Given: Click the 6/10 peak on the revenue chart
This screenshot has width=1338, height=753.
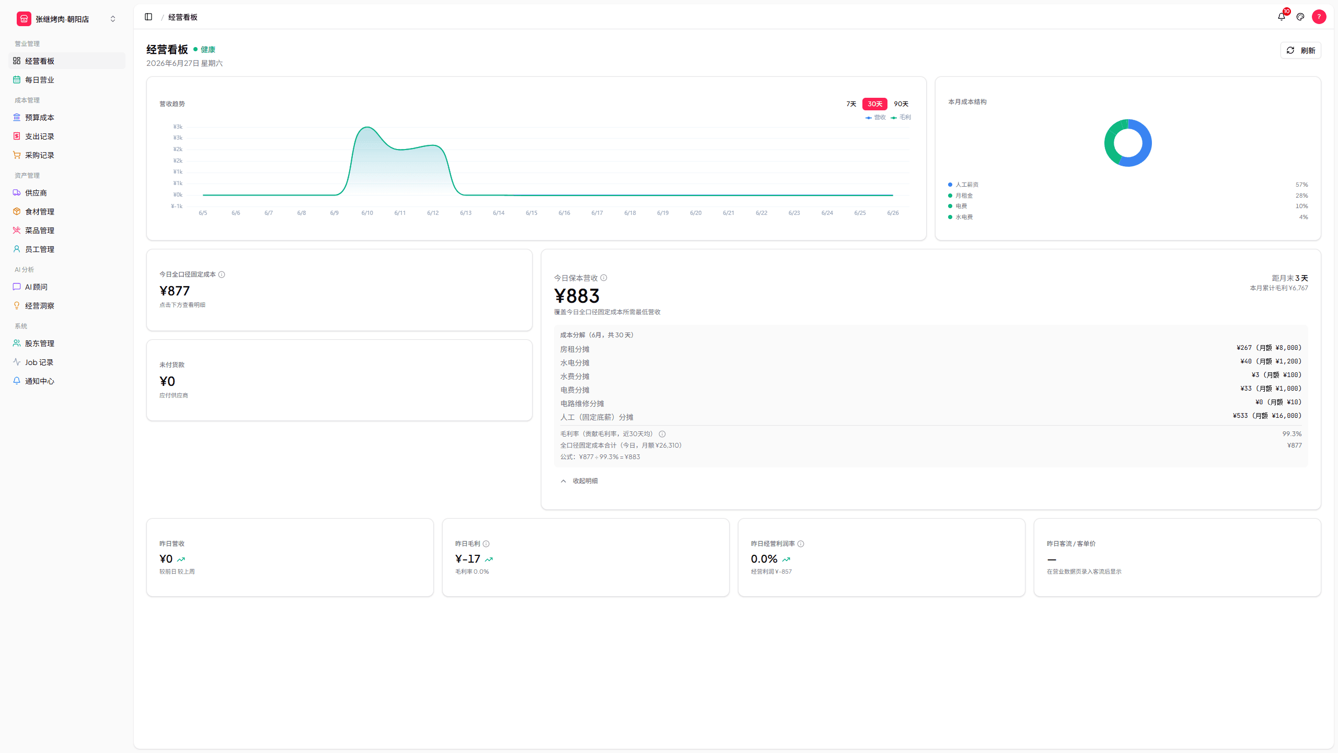Looking at the screenshot, I should click(x=367, y=127).
